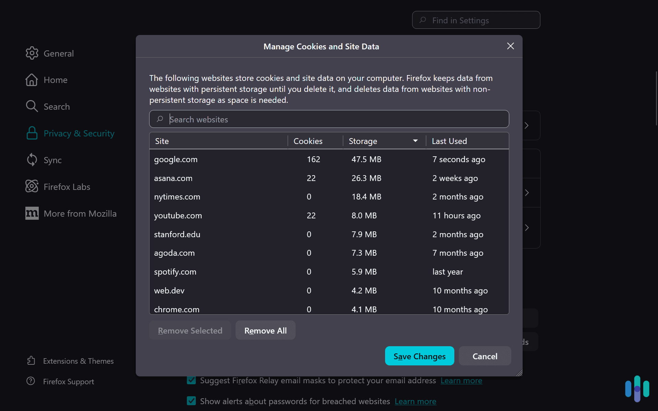The height and width of the screenshot is (411, 658).
Task: Select the nytimes.com row
Action: (x=329, y=197)
